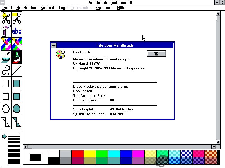Pick the navy blue color swatch
The width and height of the screenshot is (225, 168).
[x=126, y=160]
